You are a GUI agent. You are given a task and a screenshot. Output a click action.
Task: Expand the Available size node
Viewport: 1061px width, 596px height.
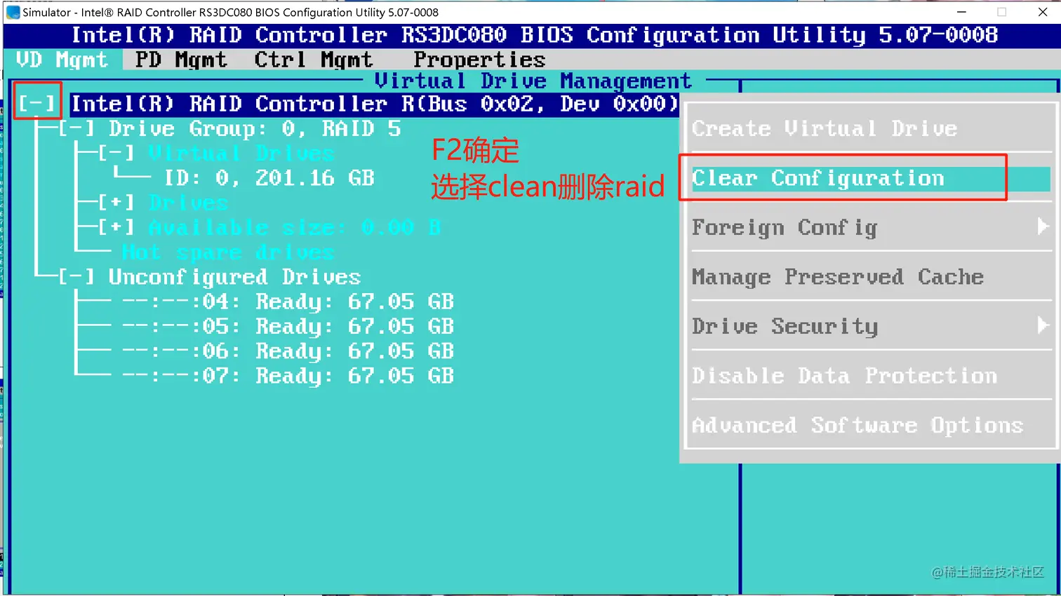click(x=116, y=227)
